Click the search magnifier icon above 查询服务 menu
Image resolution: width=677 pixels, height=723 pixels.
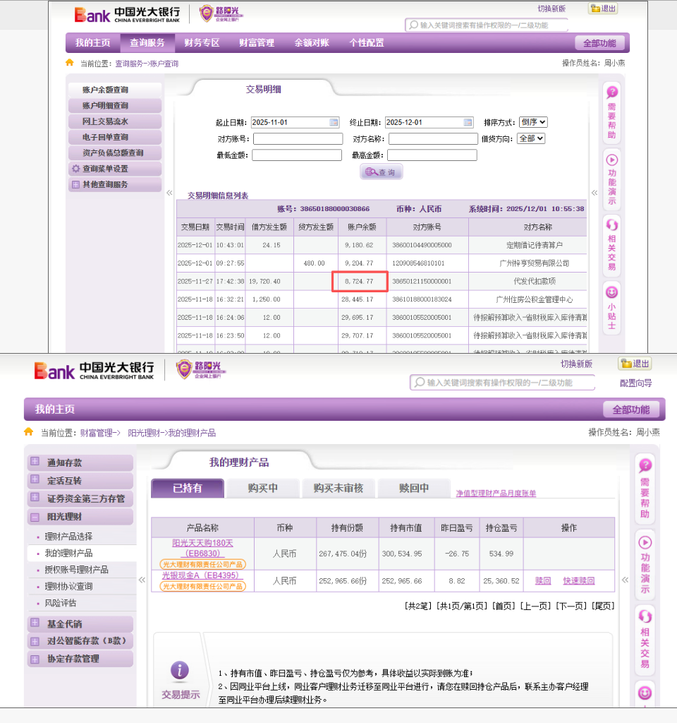click(413, 25)
